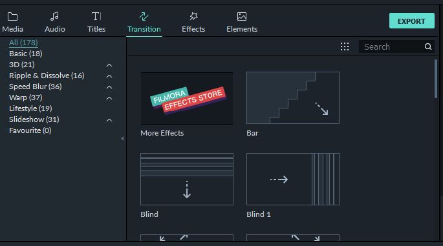Select the Lifestyle (19) category

coord(30,108)
